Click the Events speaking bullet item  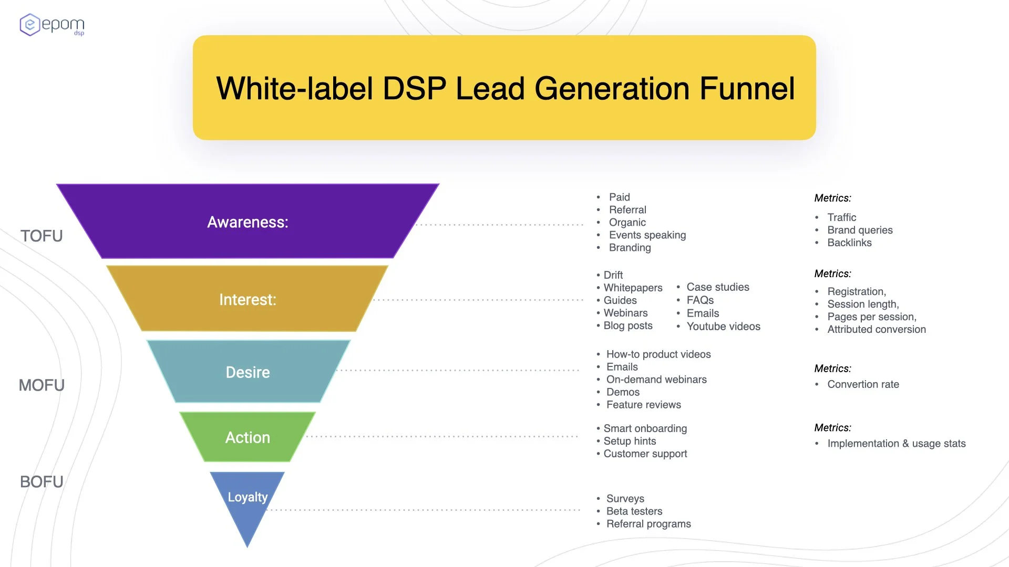point(647,235)
